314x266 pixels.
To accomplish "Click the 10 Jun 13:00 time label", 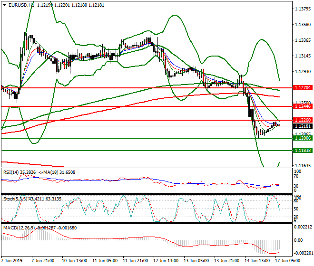I will pyautogui.click(x=74, y=261).
